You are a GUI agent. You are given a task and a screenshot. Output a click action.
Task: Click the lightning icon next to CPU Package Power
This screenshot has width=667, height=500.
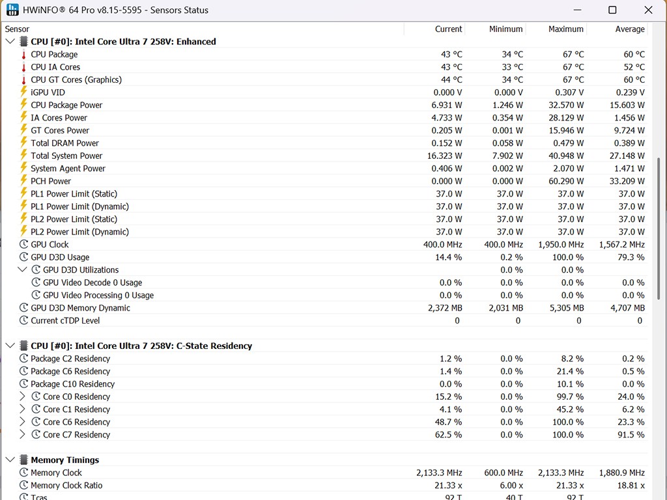tap(24, 105)
